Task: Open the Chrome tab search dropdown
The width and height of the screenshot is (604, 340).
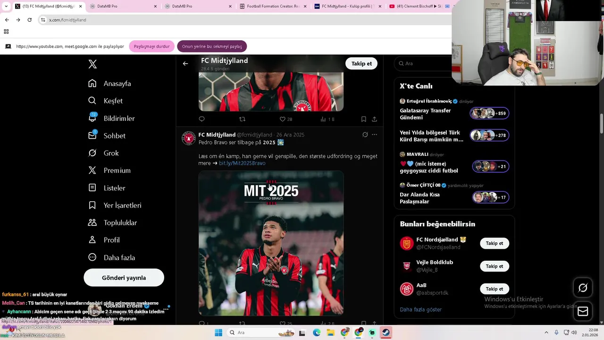Action: [6, 6]
